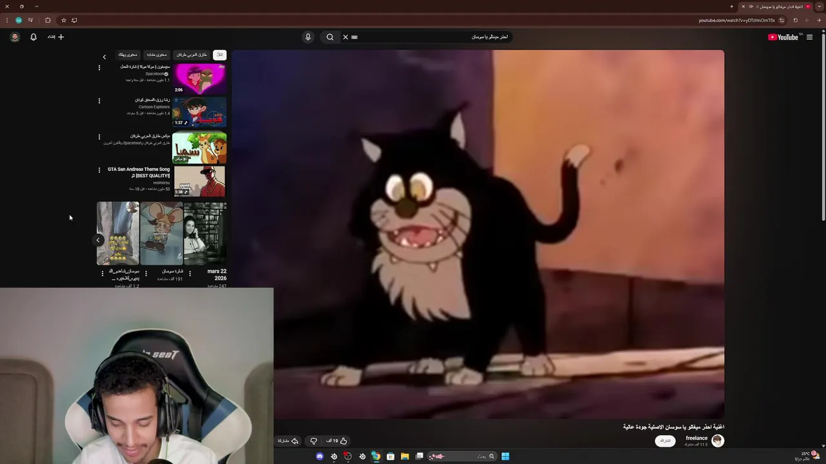
Task: Open browser media controls icon
Action: click(30, 20)
